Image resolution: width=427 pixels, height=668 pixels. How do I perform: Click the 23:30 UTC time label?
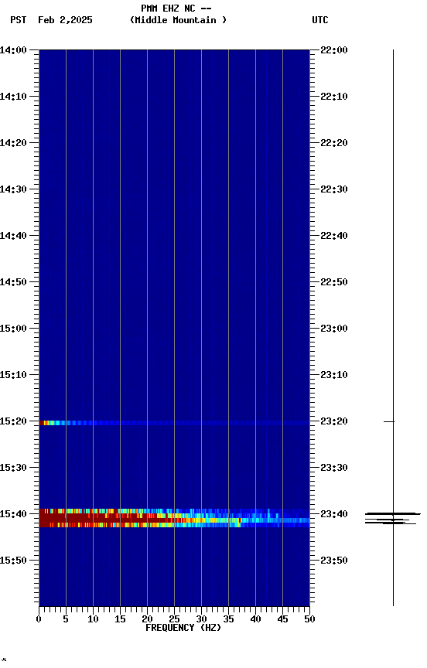coord(334,469)
